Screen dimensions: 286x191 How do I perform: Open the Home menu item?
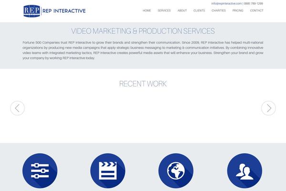coord(147,11)
